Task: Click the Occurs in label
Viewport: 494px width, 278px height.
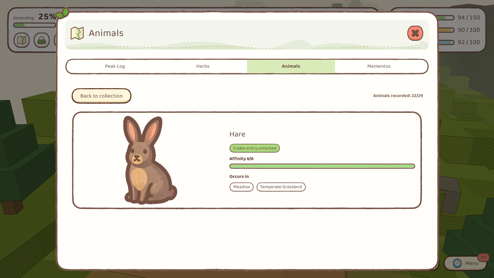Action: tap(239, 177)
